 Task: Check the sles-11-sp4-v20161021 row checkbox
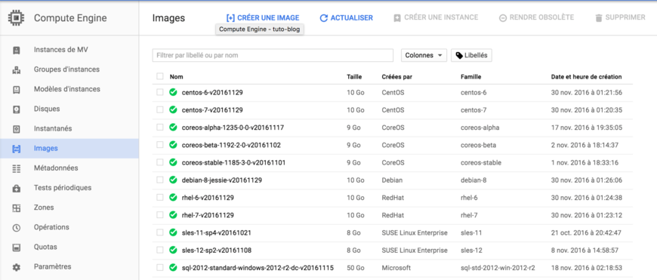point(159,232)
